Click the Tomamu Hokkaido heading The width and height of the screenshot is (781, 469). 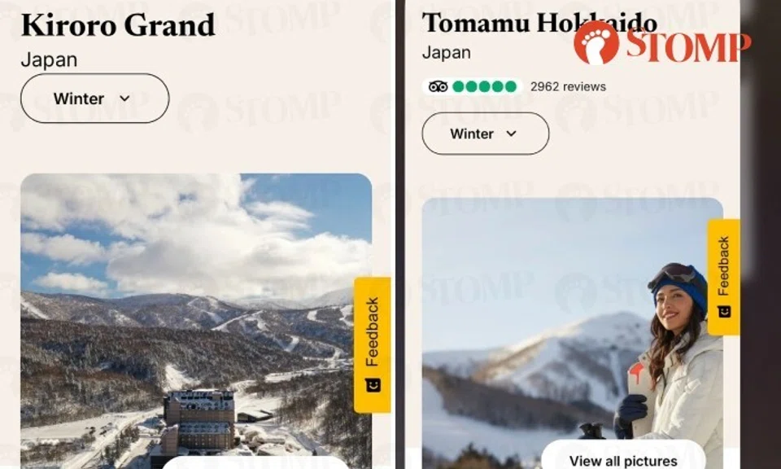click(x=539, y=23)
